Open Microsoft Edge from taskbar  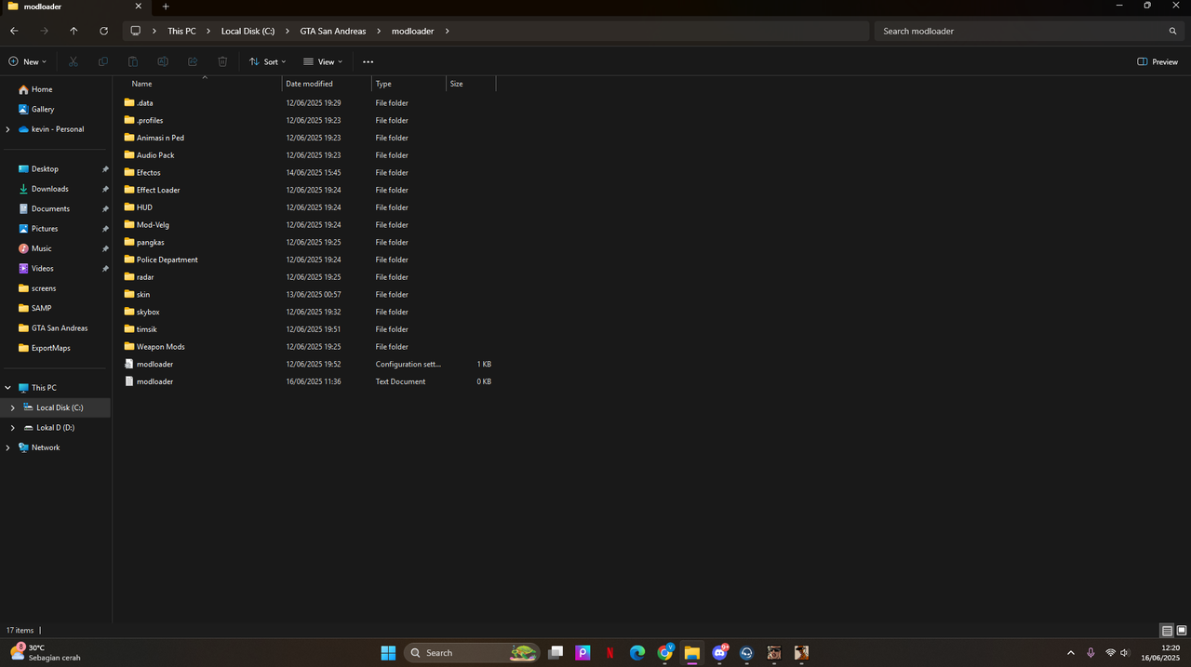(x=637, y=653)
